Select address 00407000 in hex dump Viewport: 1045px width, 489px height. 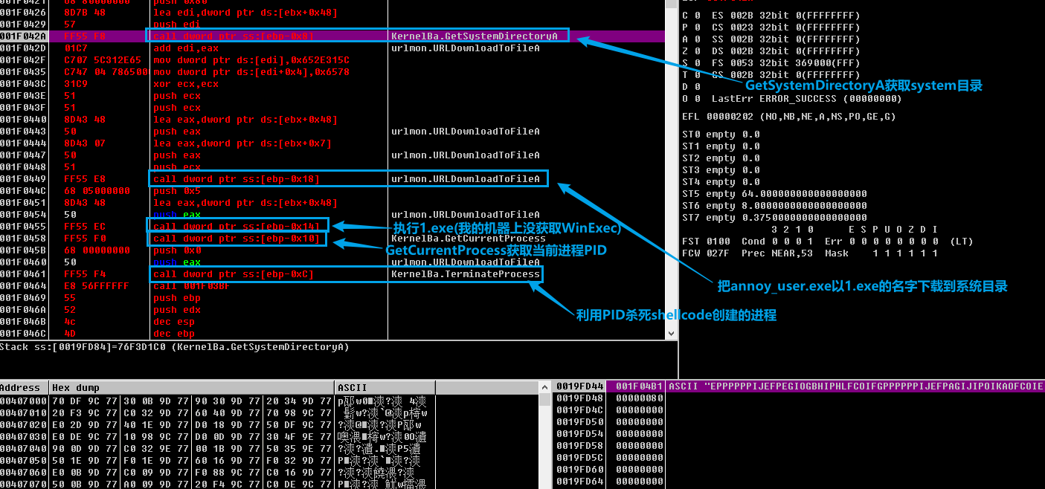pos(23,399)
